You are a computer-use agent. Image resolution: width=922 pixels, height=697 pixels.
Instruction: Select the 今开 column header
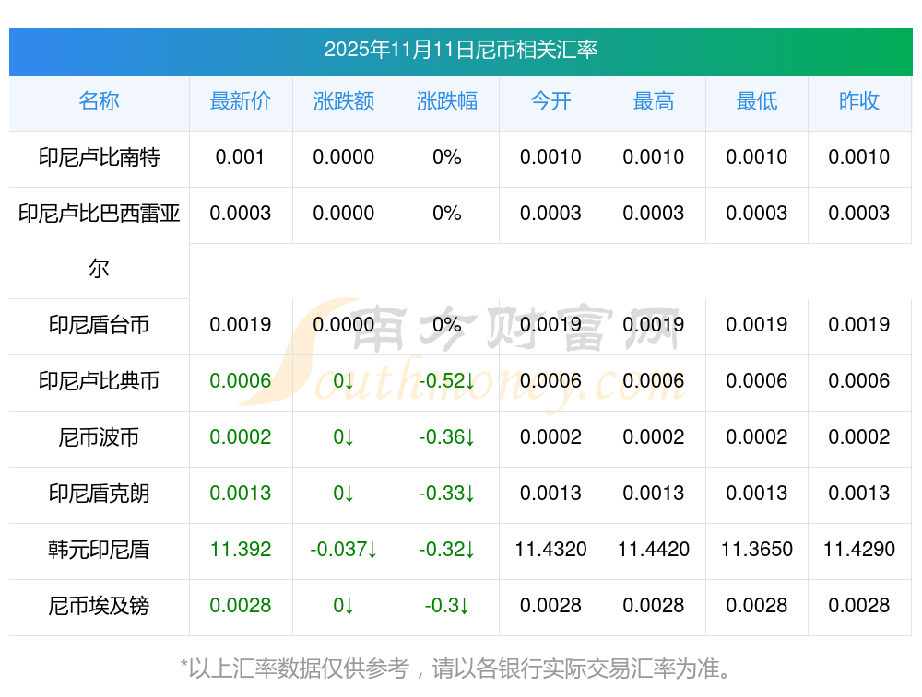[550, 101]
